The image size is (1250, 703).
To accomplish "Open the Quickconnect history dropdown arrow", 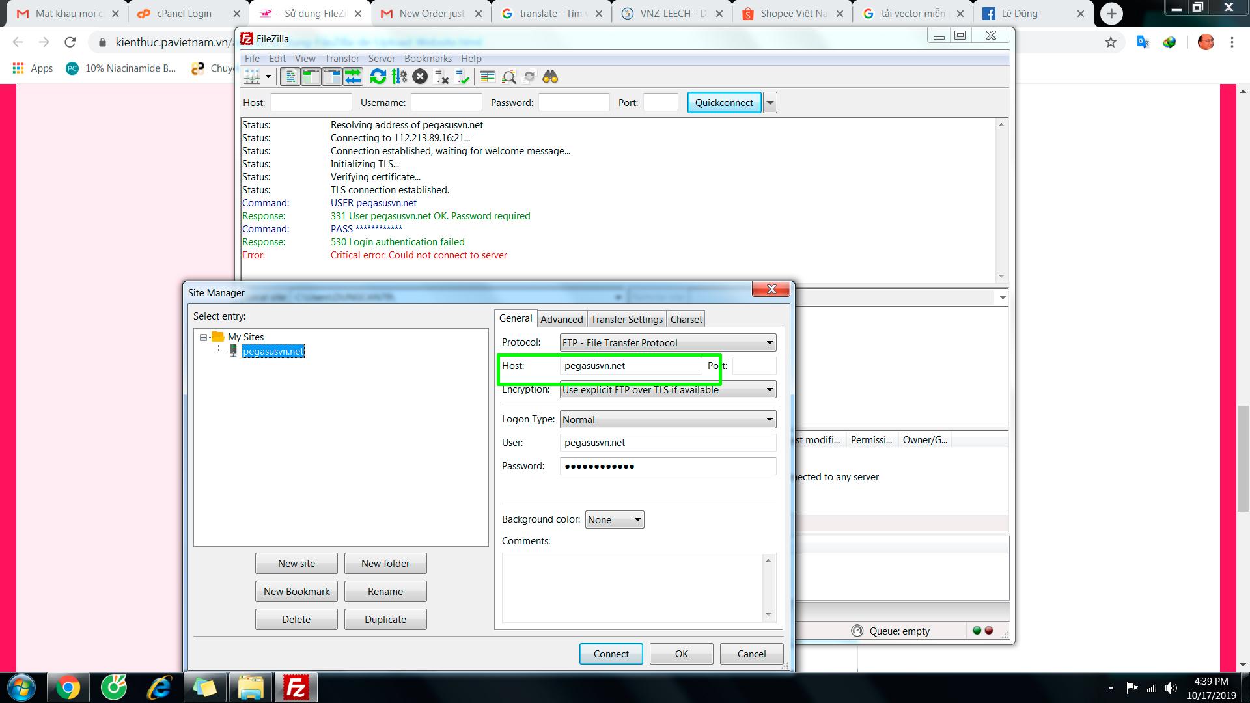I will click(770, 102).
